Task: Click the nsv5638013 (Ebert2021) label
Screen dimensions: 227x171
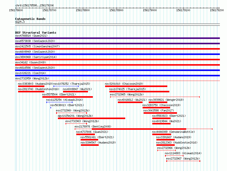Action: pos(67,105)
